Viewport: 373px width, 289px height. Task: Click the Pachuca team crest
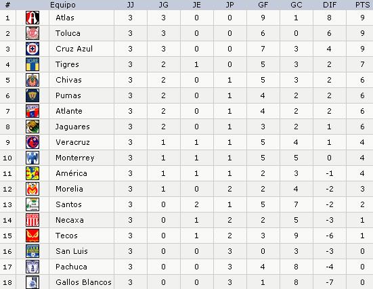point(32,267)
